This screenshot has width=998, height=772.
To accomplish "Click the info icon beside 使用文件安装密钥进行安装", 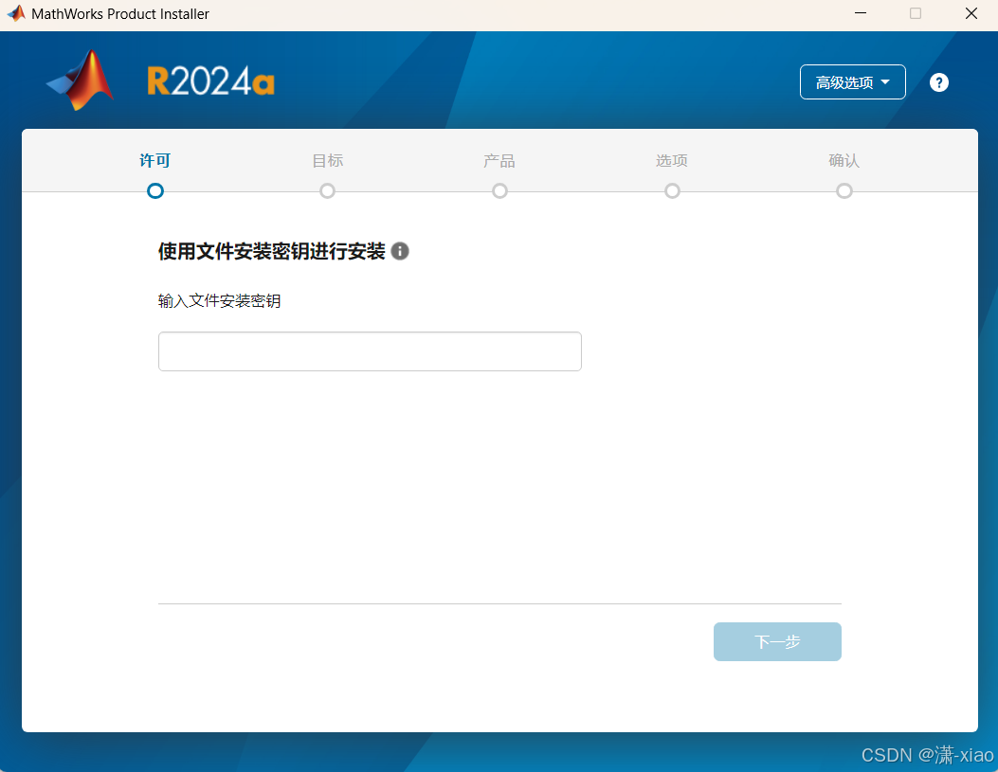I will (x=400, y=251).
